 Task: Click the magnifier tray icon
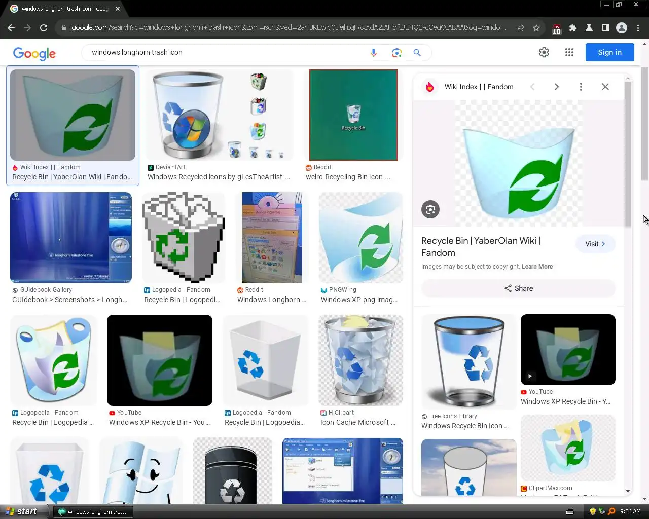611,511
